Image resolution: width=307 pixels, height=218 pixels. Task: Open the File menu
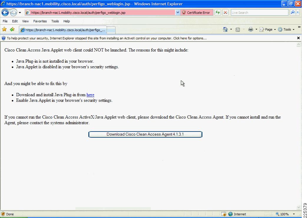(5, 21)
